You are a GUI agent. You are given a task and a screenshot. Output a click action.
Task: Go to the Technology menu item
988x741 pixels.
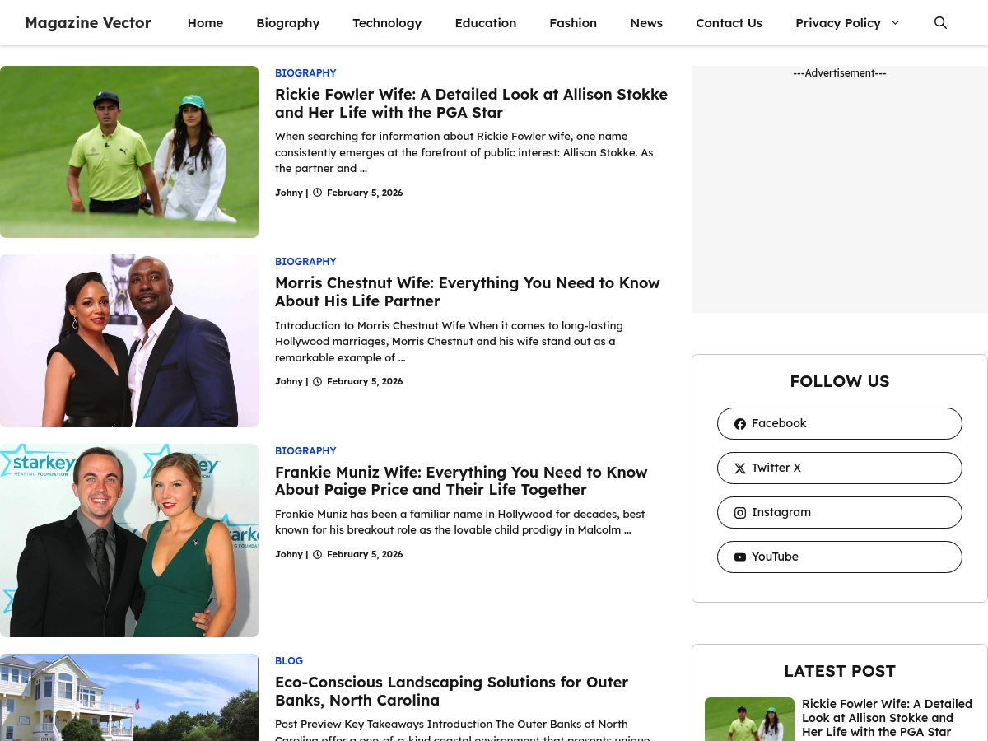(x=387, y=23)
